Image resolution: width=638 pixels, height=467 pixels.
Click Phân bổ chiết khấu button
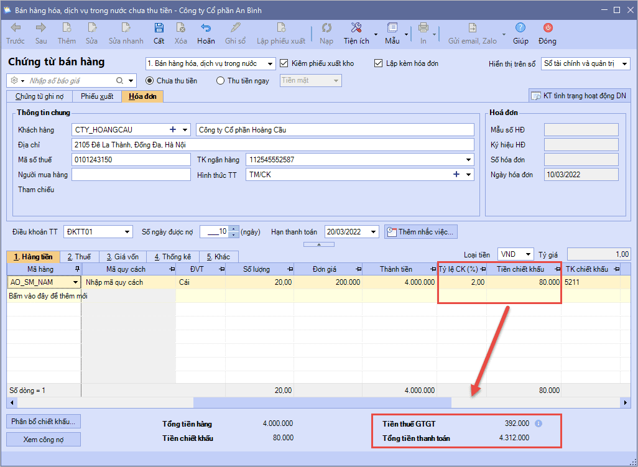point(44,422)
